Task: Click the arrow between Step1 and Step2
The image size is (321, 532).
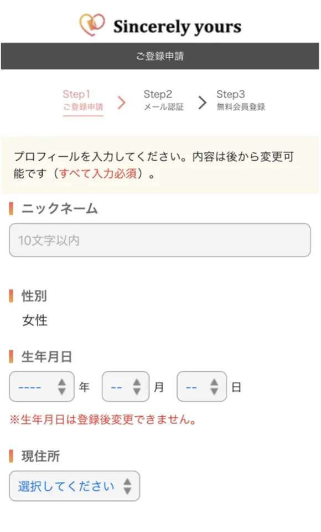Action: pos(121,102)
